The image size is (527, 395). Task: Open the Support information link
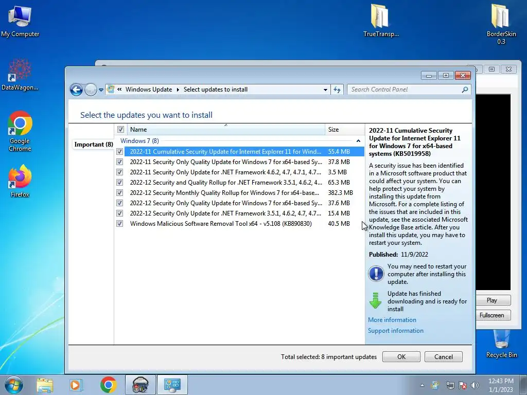coord(396,331)
